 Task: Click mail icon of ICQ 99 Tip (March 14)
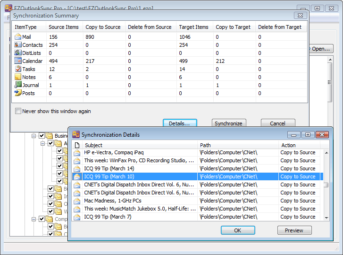click(77, 169)
